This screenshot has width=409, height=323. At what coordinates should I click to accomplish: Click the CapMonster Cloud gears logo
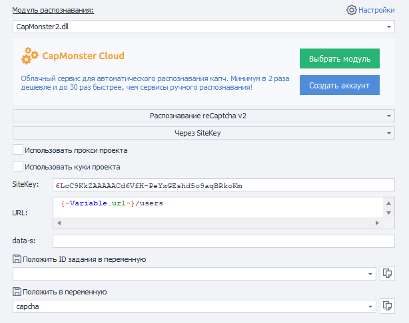tap(30, 56)
